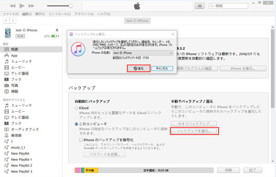
Task: Open the ヘルプ menu
Action: point(103,14)
